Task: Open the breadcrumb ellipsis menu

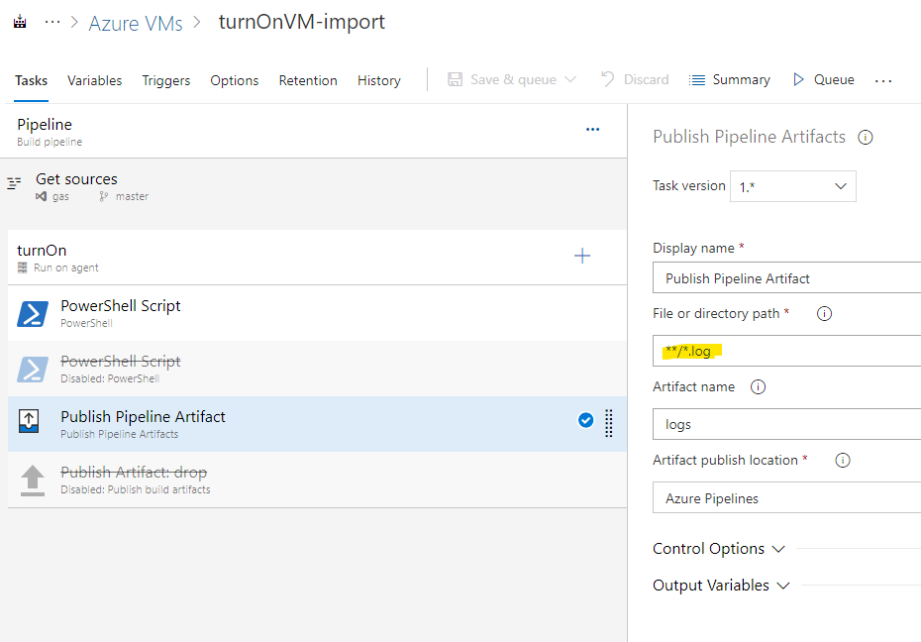Action: coord(52,23)
